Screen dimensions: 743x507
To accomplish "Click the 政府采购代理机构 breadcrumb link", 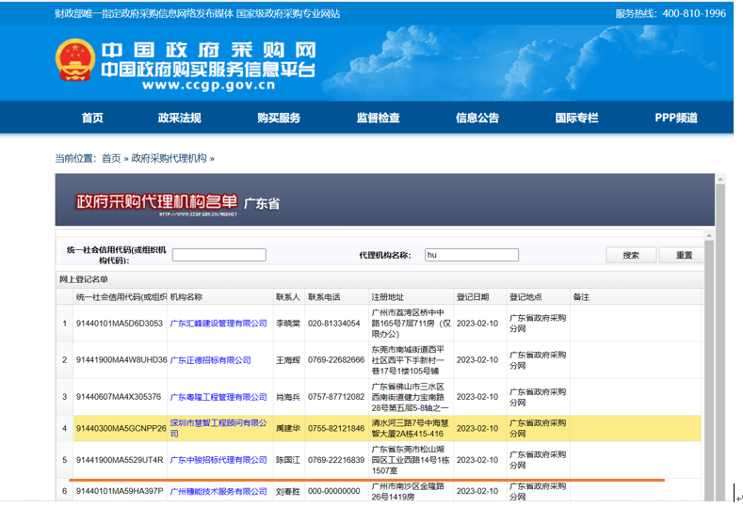I will coord(169,158).
